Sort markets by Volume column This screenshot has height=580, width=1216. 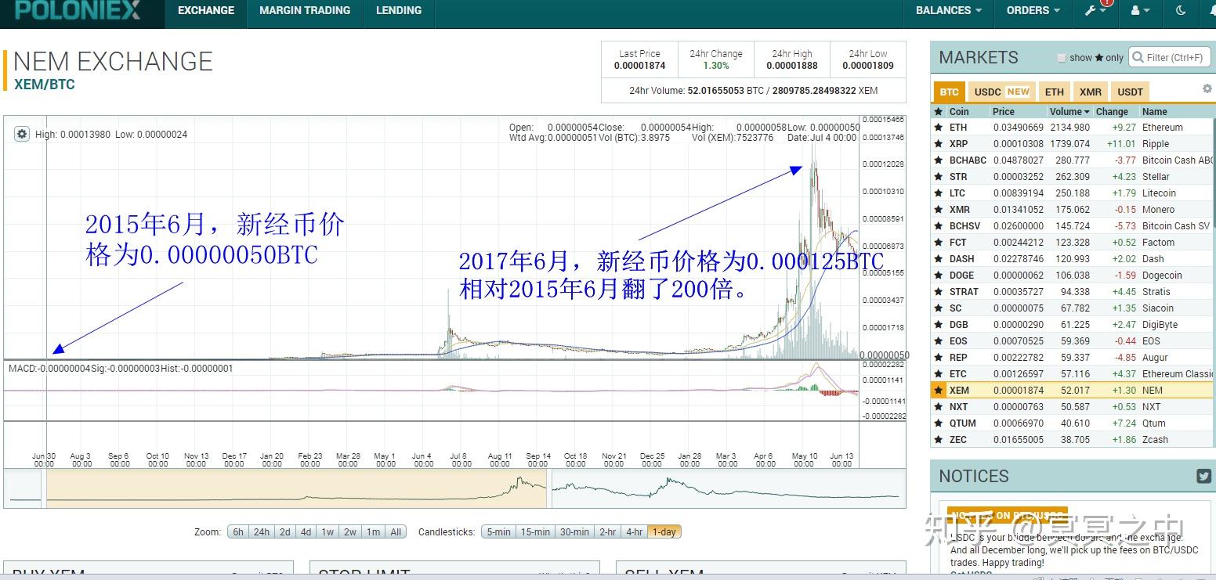(1069, 112)
